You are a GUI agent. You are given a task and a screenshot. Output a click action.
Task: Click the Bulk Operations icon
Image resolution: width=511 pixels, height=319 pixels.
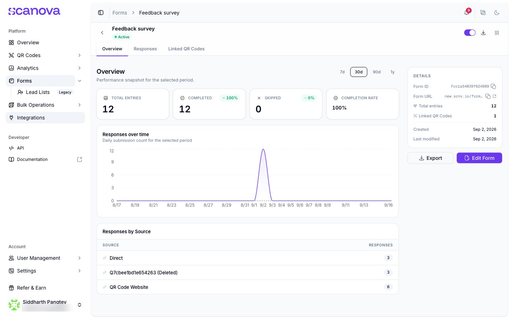(11, 105)
